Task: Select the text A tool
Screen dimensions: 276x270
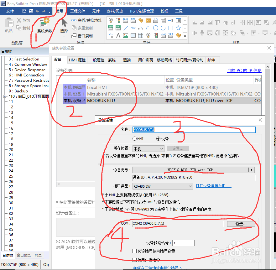Action: coord(118,35)
